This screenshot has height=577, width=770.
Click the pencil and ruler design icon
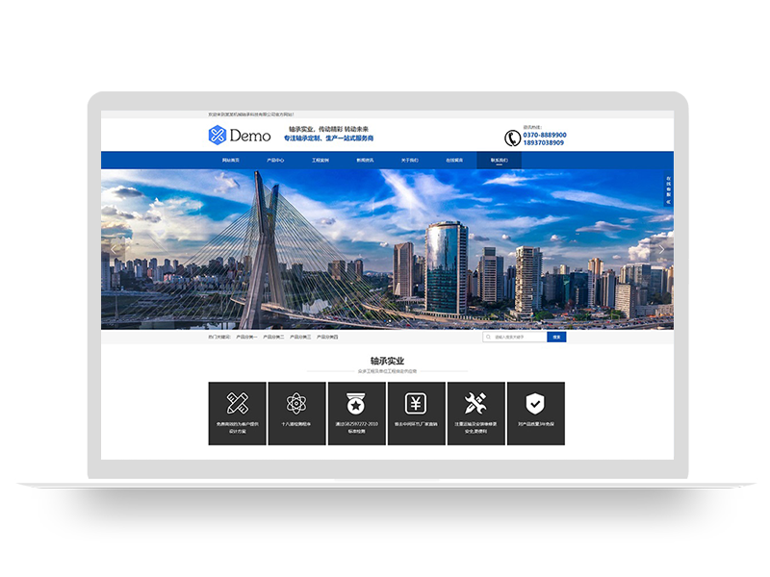237,404
